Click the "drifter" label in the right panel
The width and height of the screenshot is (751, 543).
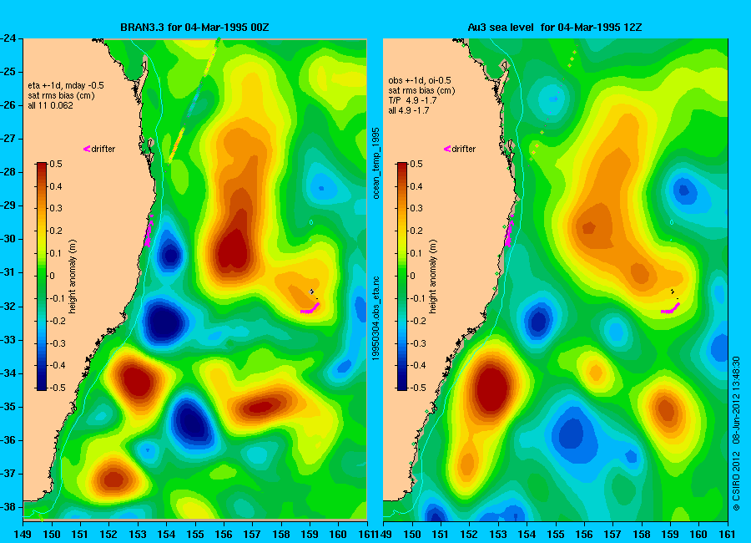pyautogui.click(x=464, y=149)
